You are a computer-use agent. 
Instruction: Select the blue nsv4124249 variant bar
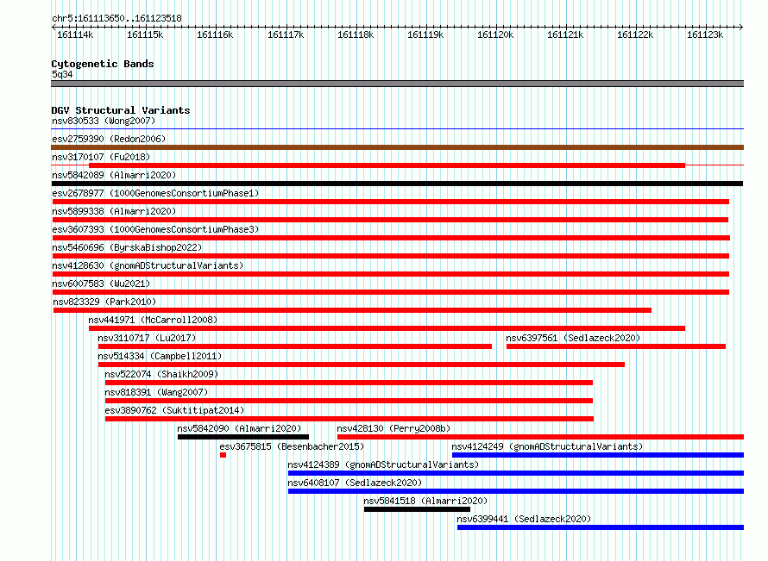(x=597, y=455)
